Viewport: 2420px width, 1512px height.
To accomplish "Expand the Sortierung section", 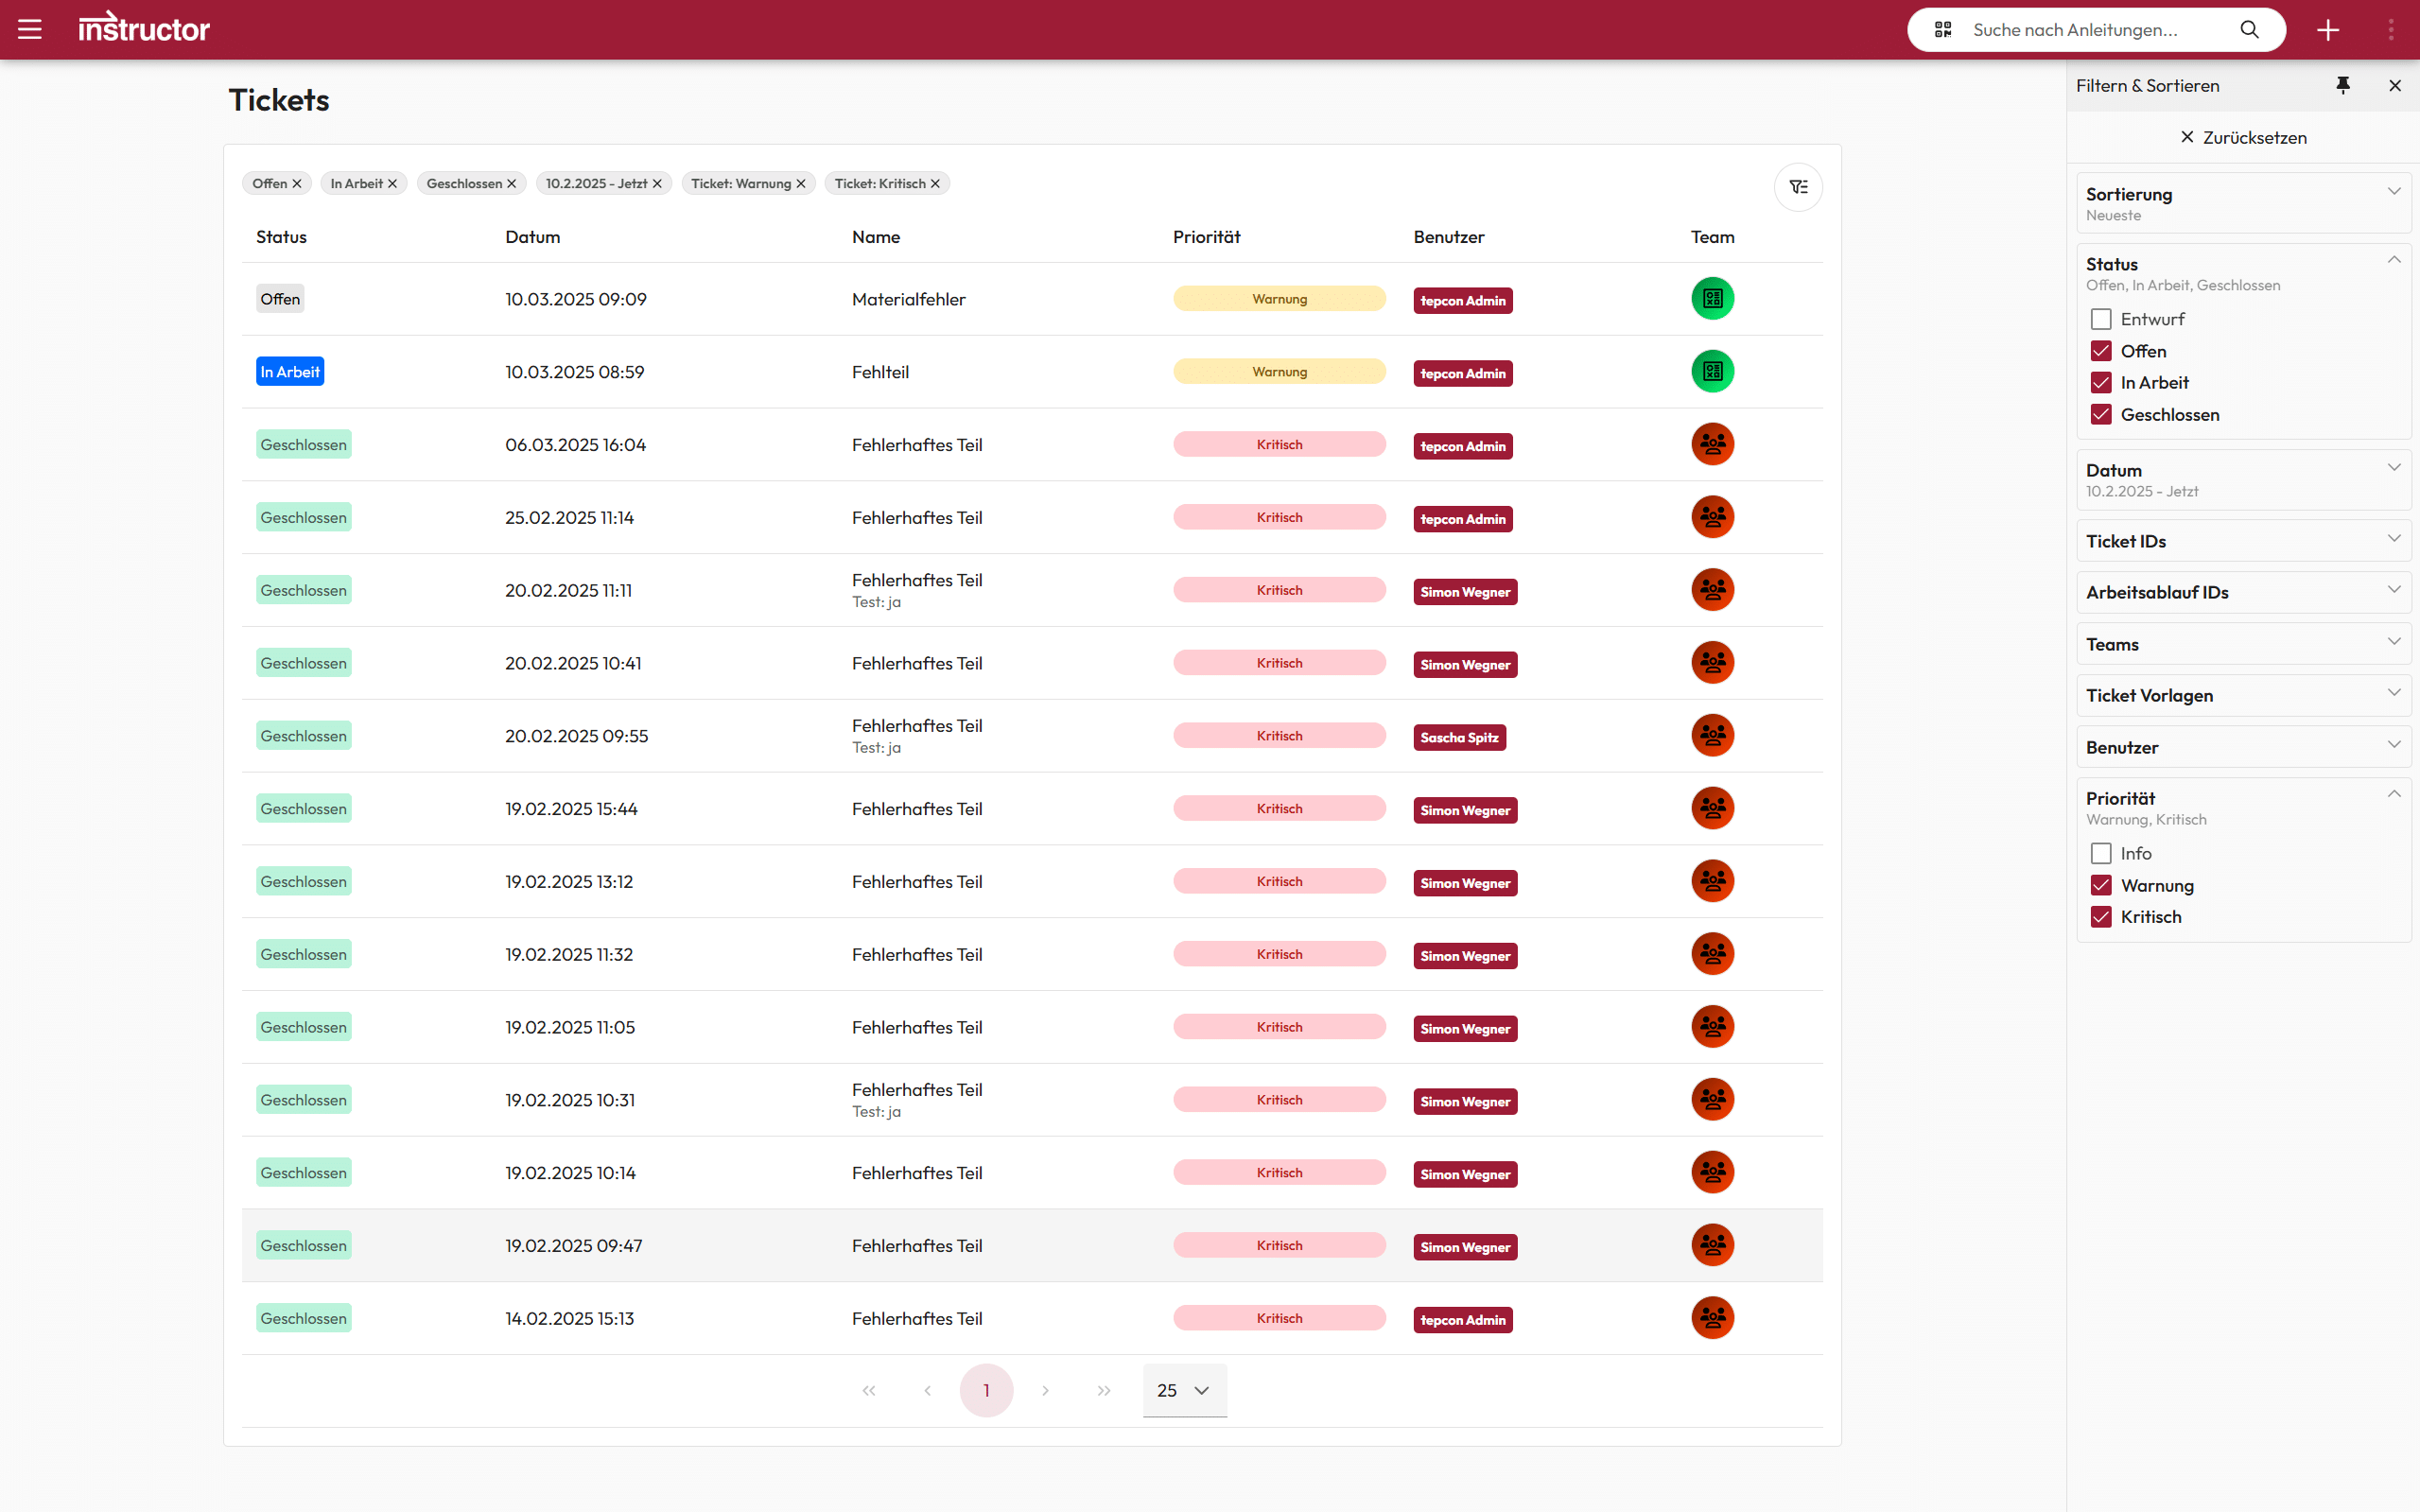I will [2243, 203].
